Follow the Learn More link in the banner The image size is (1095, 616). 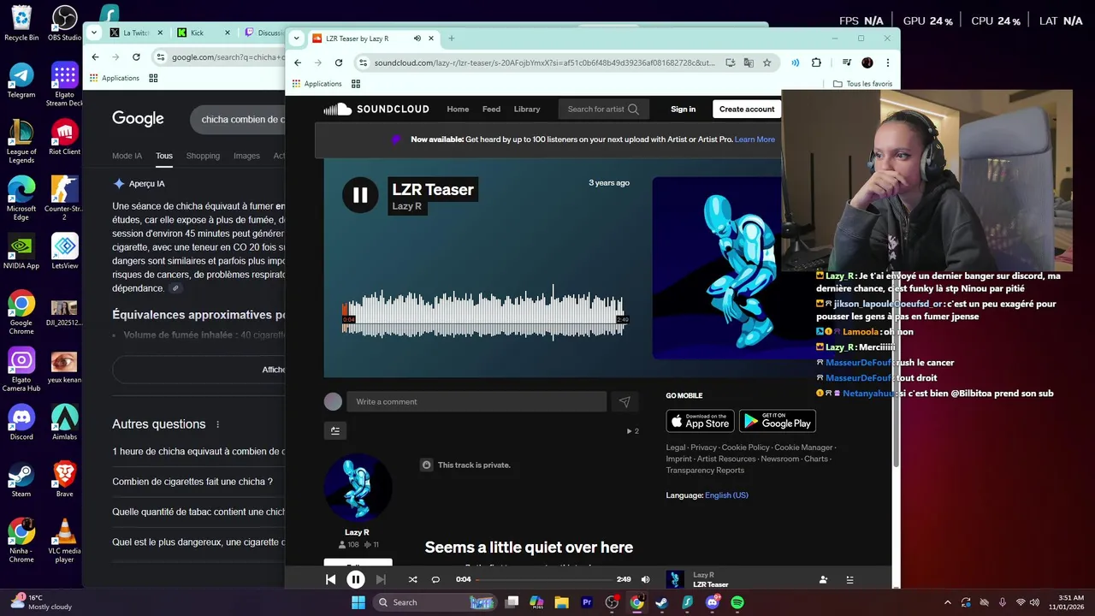pos(755,139)
